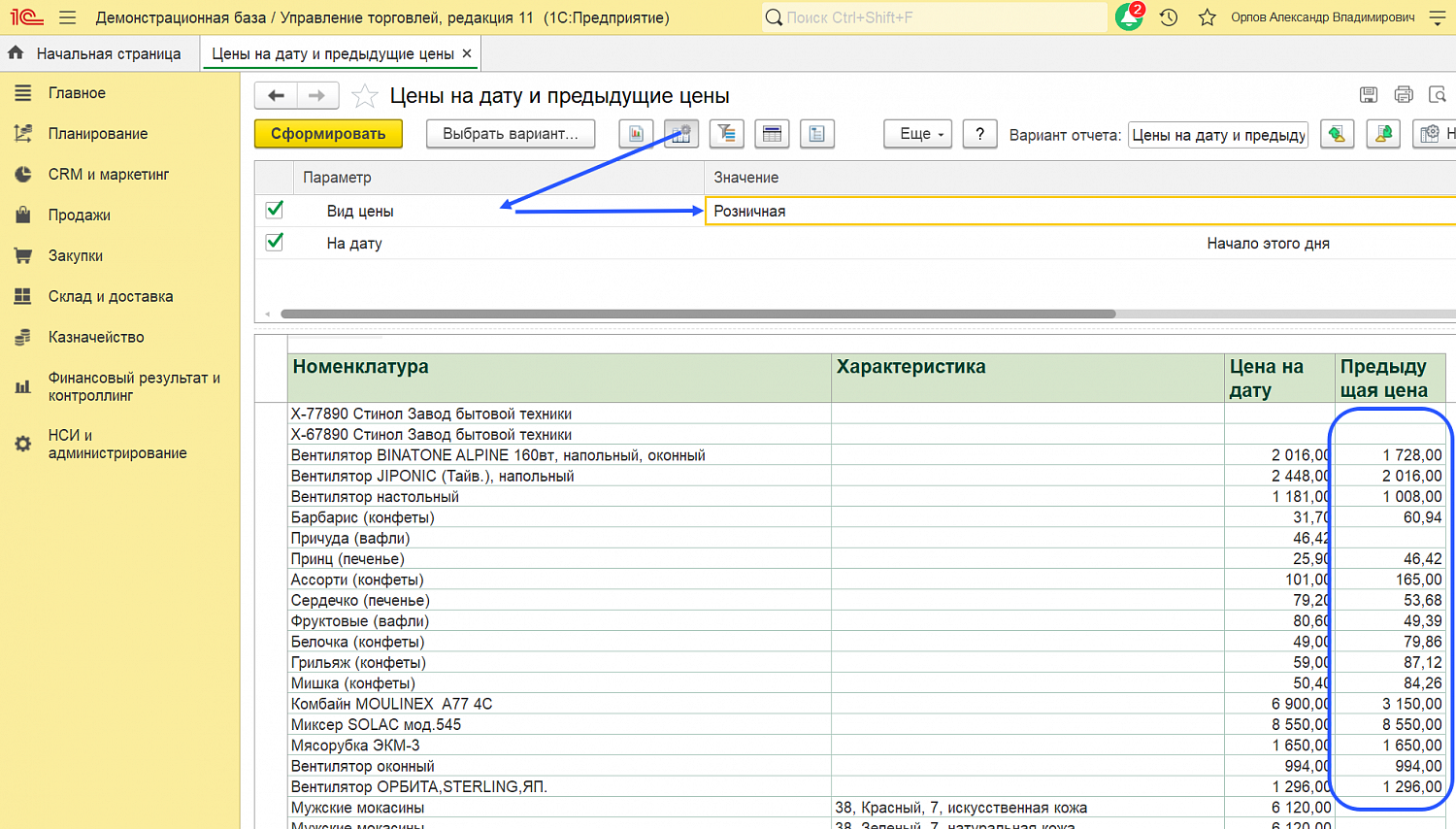Screen dimensions: 1456x829
Task: Go forward with the right arrow button
Action: (317, 95)
